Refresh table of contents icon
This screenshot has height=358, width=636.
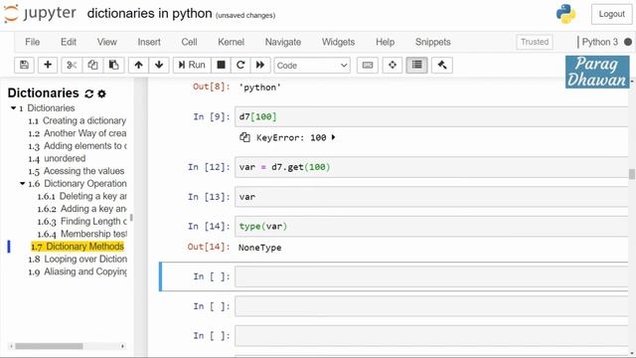89,93
